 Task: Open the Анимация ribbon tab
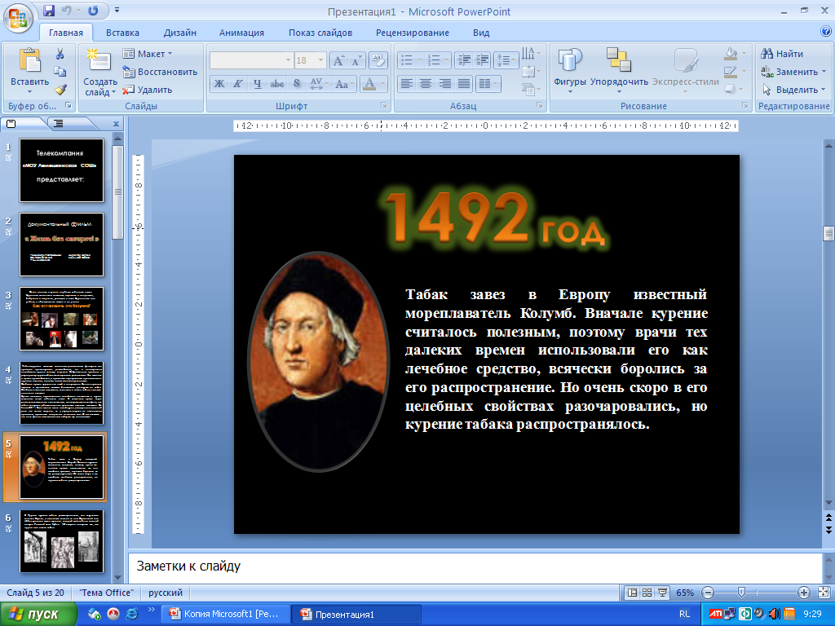(x=241, y=33)
